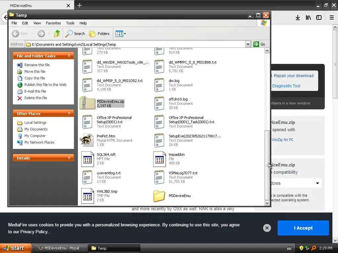
Task: Click the Forward arrow button
Action: tap(41, 34)
